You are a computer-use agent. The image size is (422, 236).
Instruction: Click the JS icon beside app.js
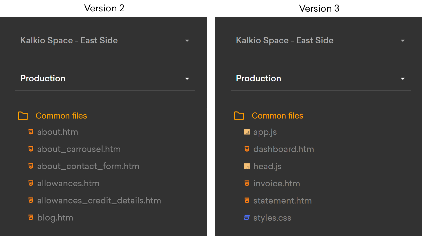coord(247,132)
